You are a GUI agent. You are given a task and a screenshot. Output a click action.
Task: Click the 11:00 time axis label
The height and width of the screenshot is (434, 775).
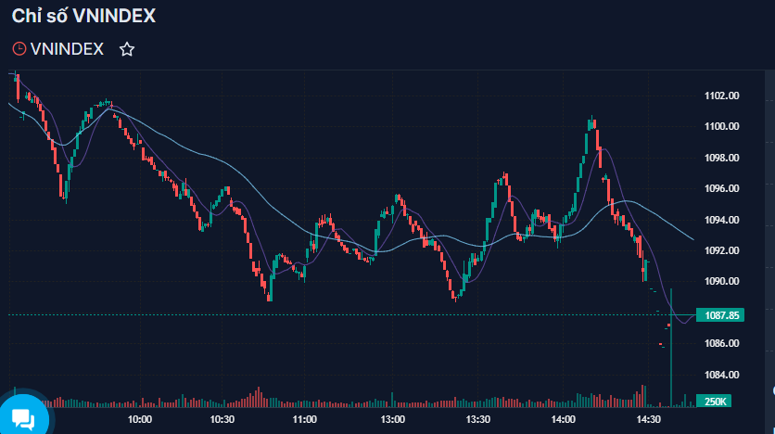304,420
